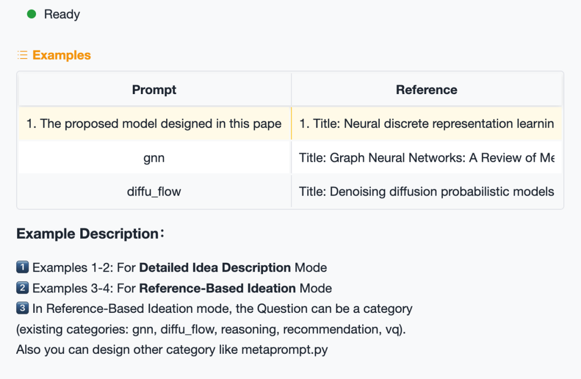Select the Neural discrete representation learning reference

pyautogui.click(x=427, y=124)
